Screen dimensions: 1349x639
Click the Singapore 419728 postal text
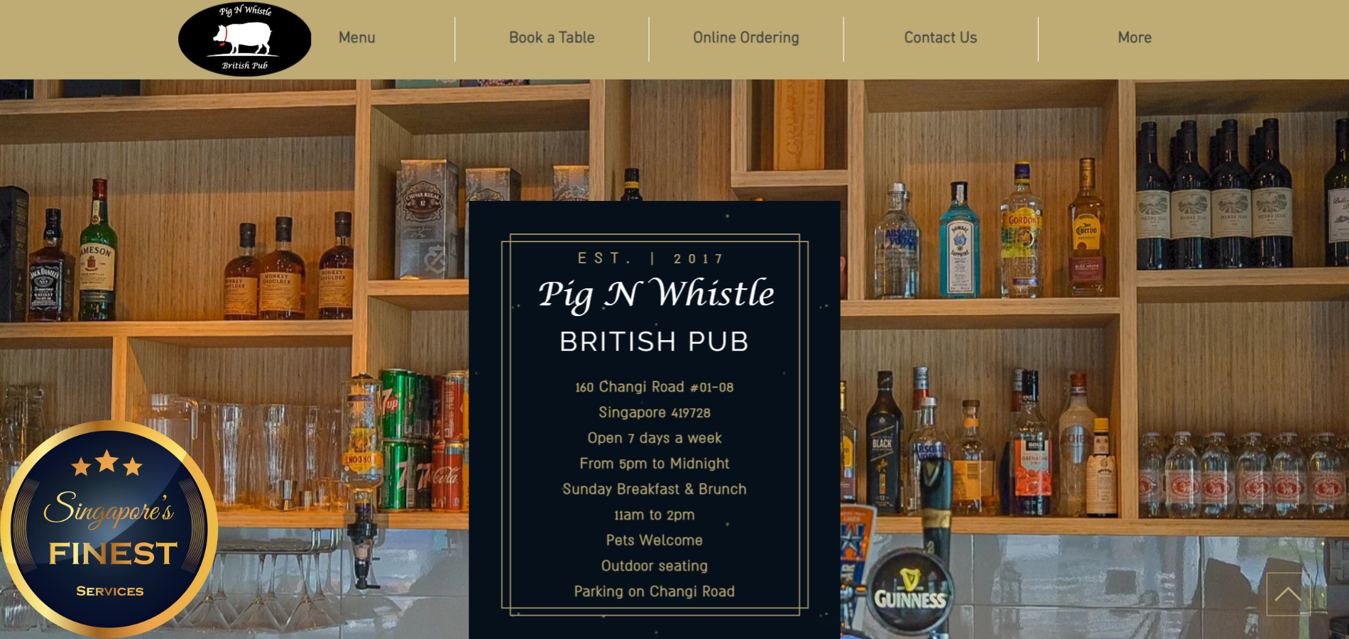(654, 413)
